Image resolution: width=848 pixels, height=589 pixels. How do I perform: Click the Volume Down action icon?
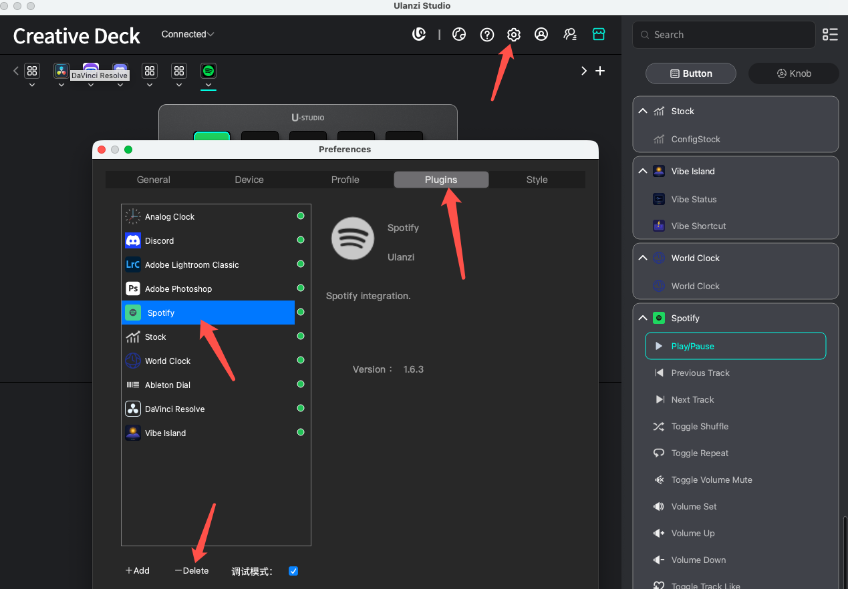pyautogui.click(x=659, y=560)
